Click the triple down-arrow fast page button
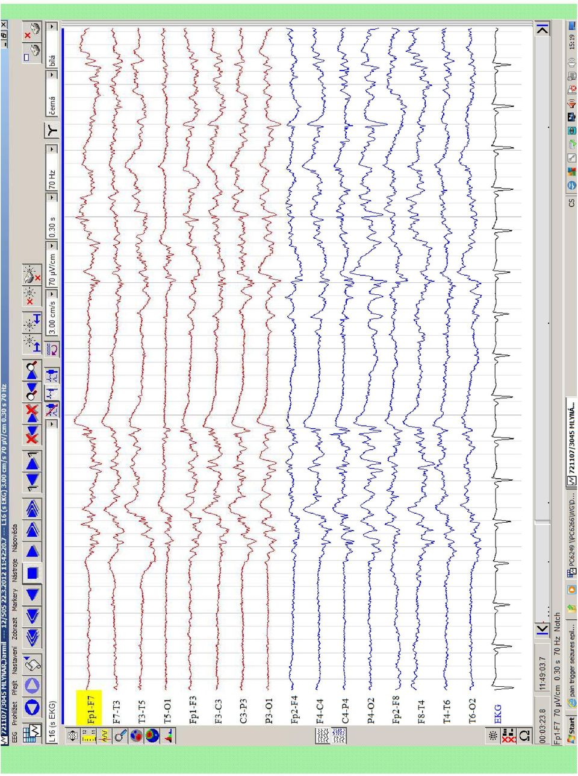Viewport: 578px width, 776px height. (32, 637)
